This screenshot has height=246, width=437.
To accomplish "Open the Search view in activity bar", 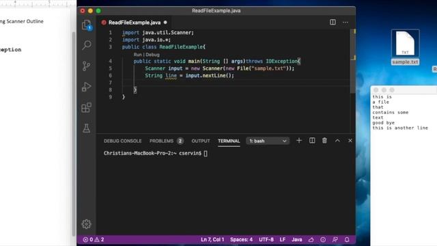I will click(87, 45).
